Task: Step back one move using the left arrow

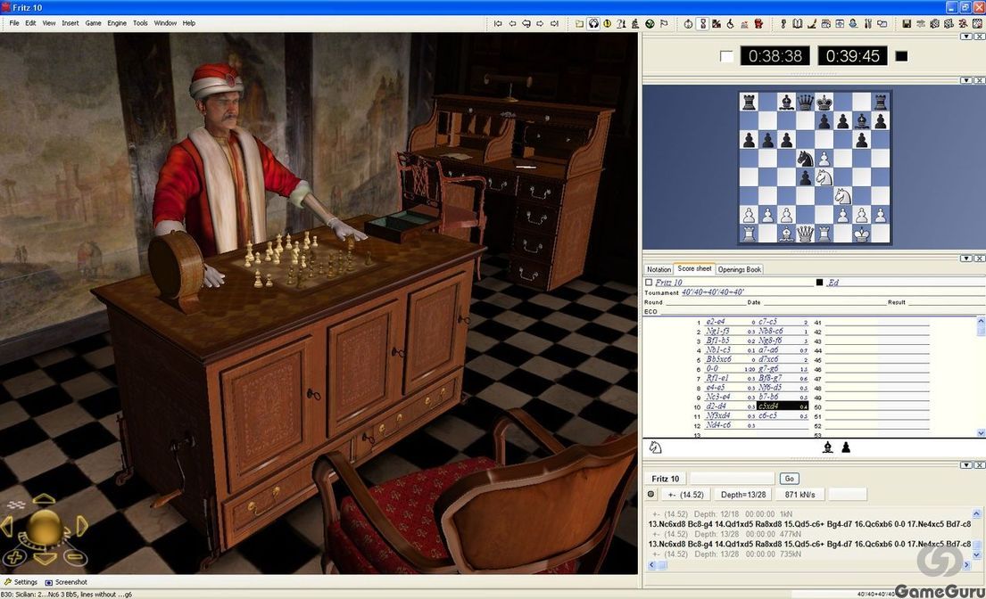Action: (512, 24)
